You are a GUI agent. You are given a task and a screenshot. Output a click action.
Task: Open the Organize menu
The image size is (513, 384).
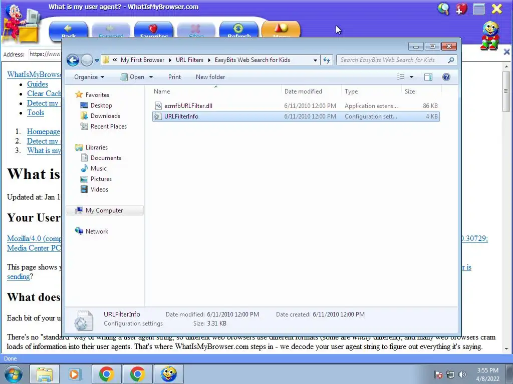point(89,77)
